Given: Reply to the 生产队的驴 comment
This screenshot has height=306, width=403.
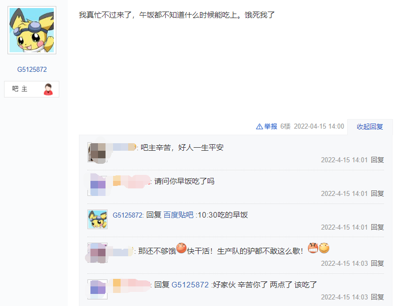Looking at the screenshot, I should click(377, 263).
